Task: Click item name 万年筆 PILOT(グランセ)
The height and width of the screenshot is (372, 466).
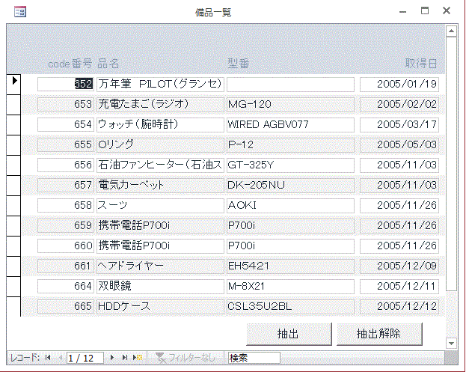Action: tap(160, 84)
